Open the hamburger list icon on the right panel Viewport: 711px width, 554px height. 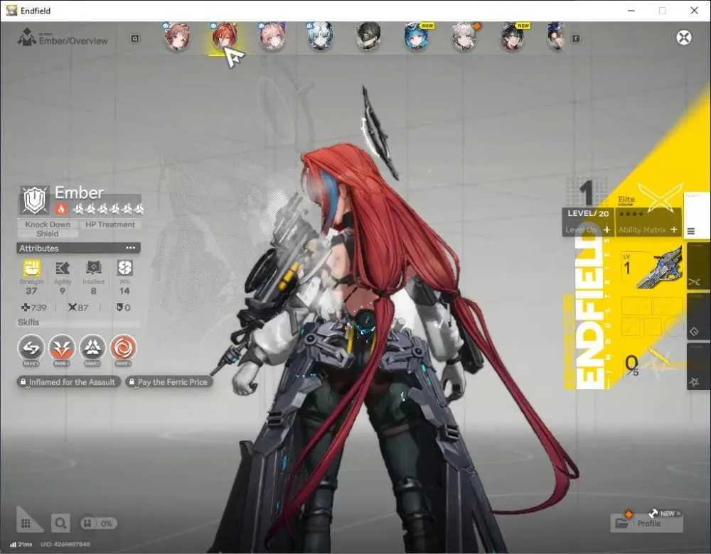(x=691, y=231)
